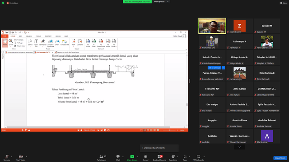This screenshot has height=162, width=289.
Task: Switch to the HOME ribbon tab
Action: (13, 36)
